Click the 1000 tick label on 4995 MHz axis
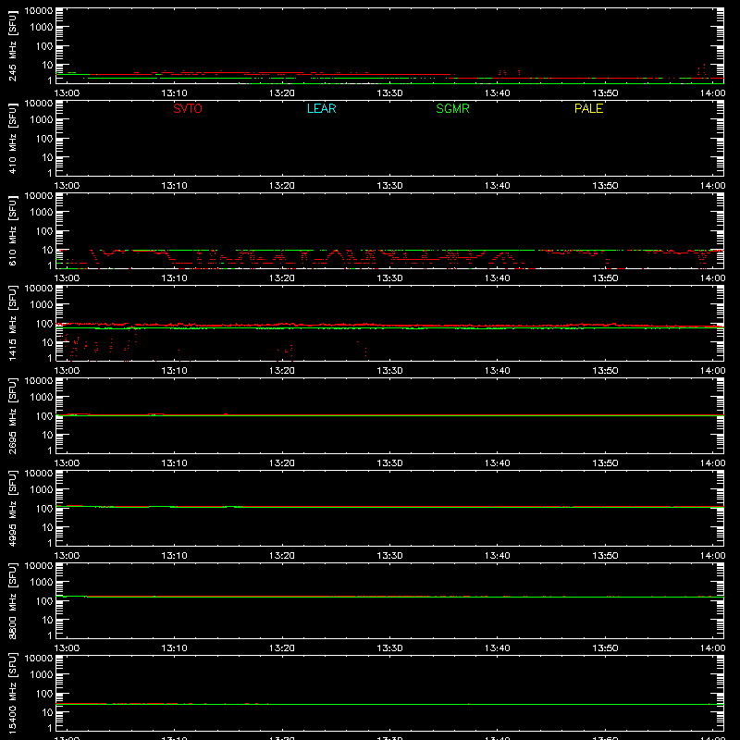The height and width of the screenshot is (740, 740). click(42, 490)
